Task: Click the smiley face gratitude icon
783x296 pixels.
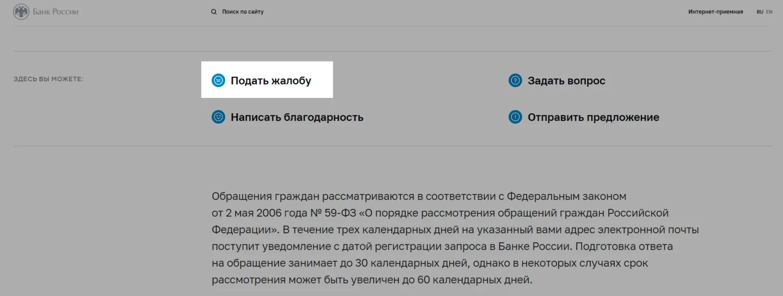Action: (218, 117)
